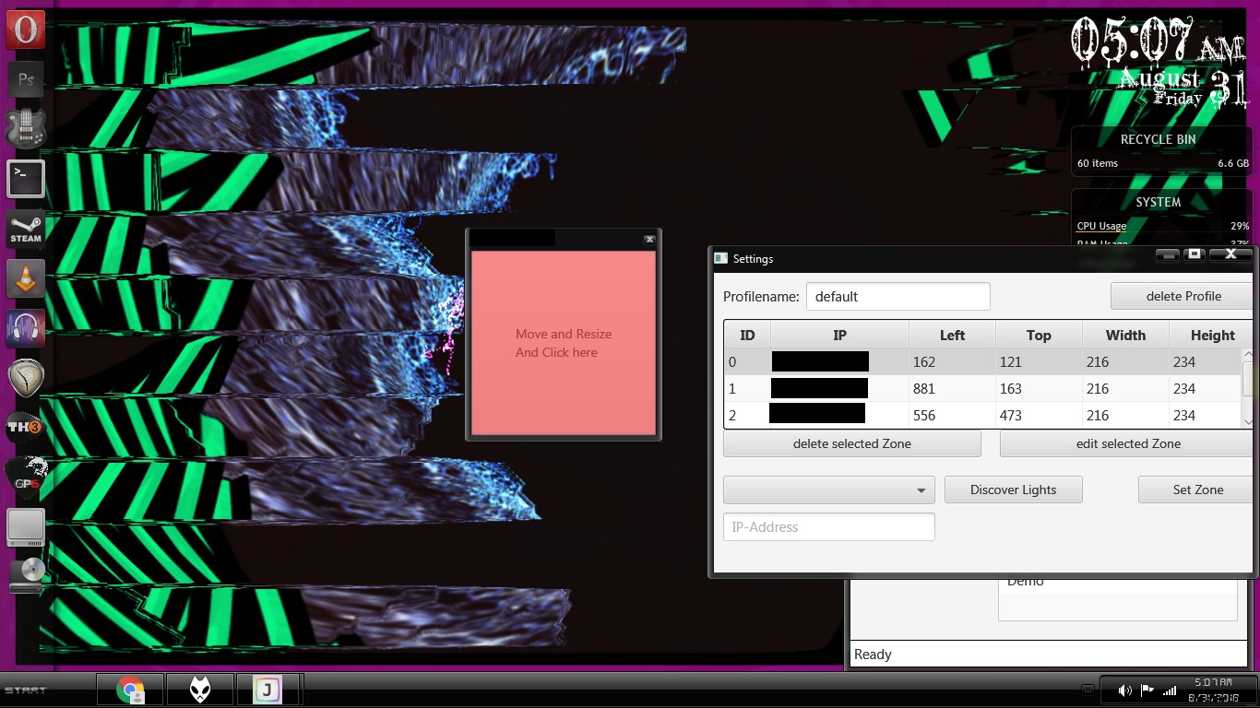Viewport: 1260px width, 708px height.
Task: Launch the purple headphones music app
Action: click(25, 328)
